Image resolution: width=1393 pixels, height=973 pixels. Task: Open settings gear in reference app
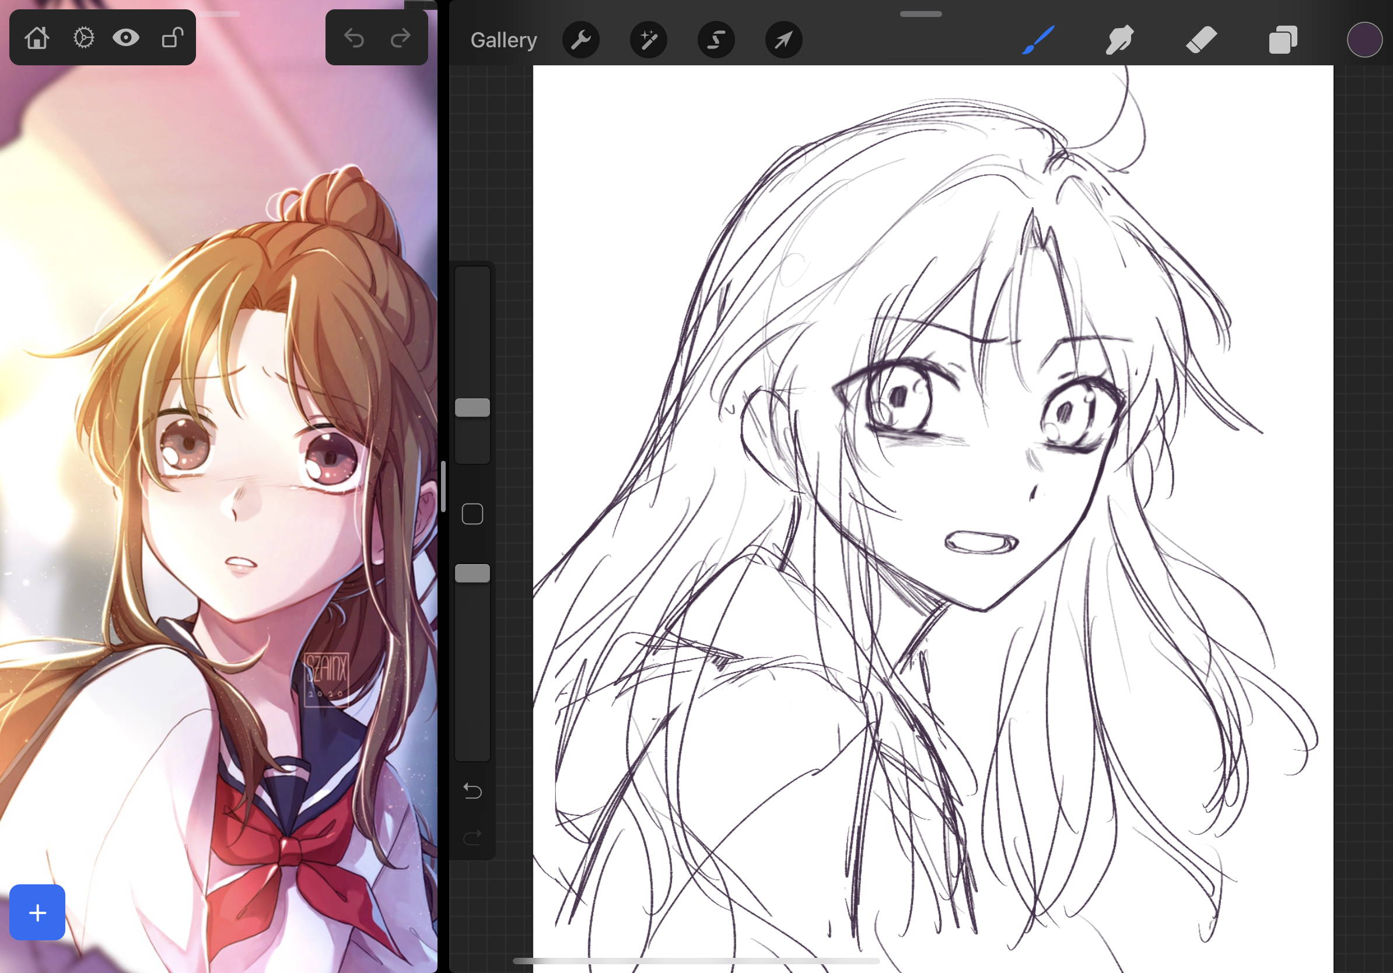click(84, 37)
